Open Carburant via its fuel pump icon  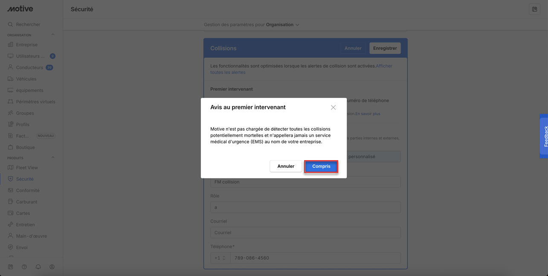pyautogui.click(x=11, y=202)
